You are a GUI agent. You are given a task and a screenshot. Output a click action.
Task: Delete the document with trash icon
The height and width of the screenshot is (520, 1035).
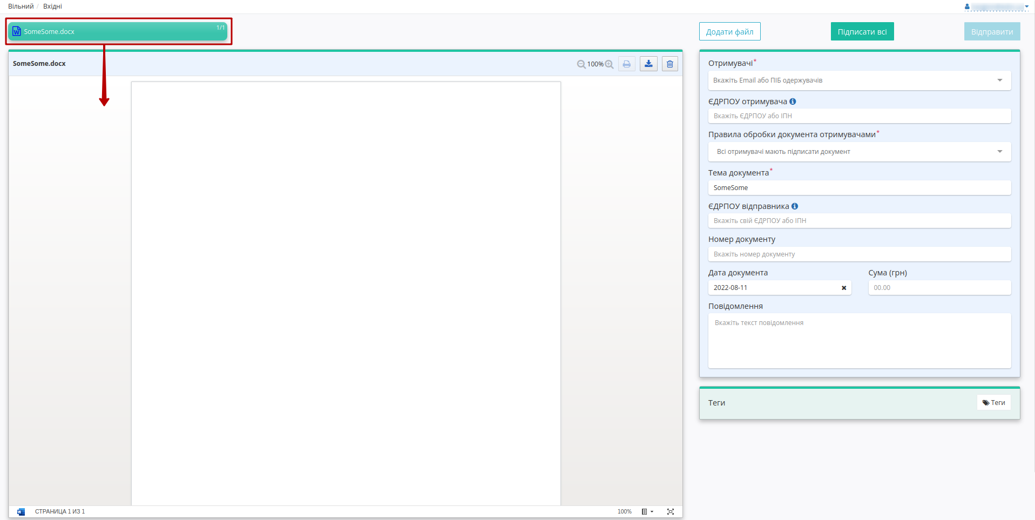pyautogui.click(x=670, y=64)
